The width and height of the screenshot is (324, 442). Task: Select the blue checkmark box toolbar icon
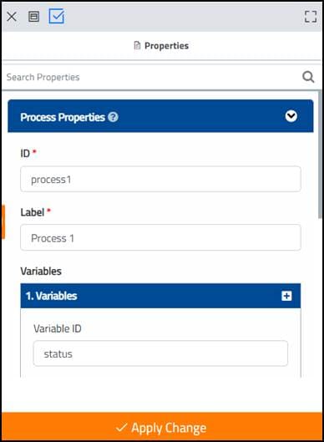(x=57, y=16)
